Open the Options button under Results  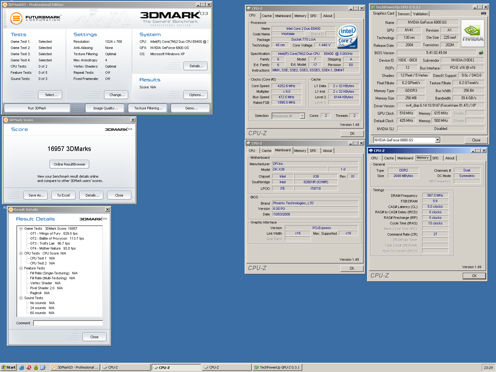tap(196, 95)
